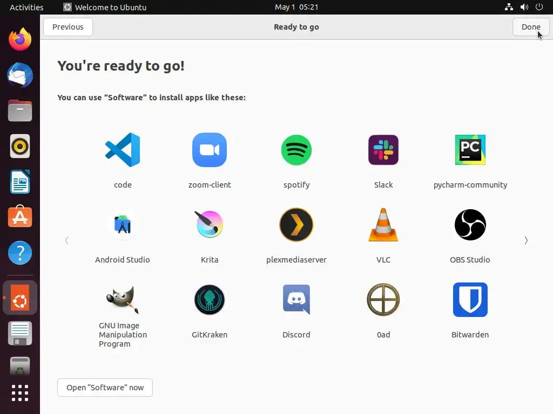Image resolution: width=553 pixels, height=414 pixels.
Task: Click the "plexmediaserver" label
Action: [296, 260]
